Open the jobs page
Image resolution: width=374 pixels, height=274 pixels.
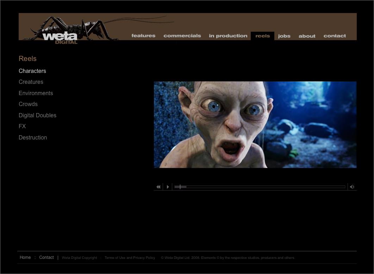(x=284, y=36)
